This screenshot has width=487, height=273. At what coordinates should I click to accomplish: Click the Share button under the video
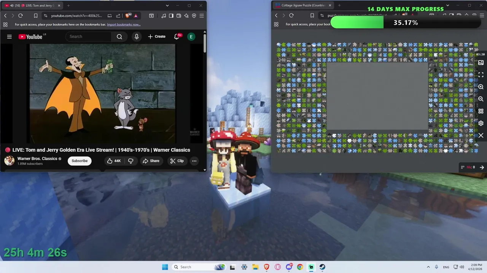coord(151,161)
